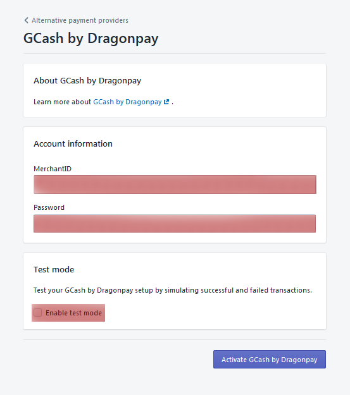Viewport: 350px width, 395px height.
Task: Focus the Password input field
Action: point(175,224)
